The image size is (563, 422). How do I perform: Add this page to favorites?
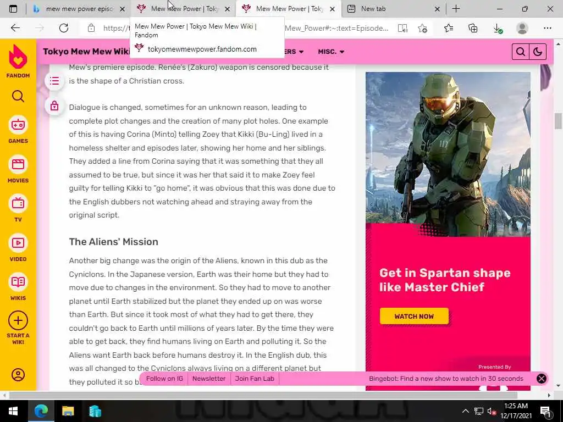point(422,29)
